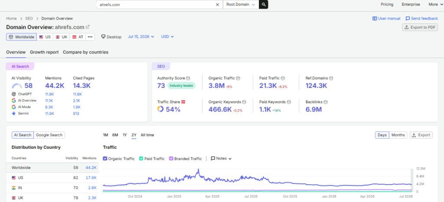
Task: Click Backlinks info icon
Action: point(326,102)
